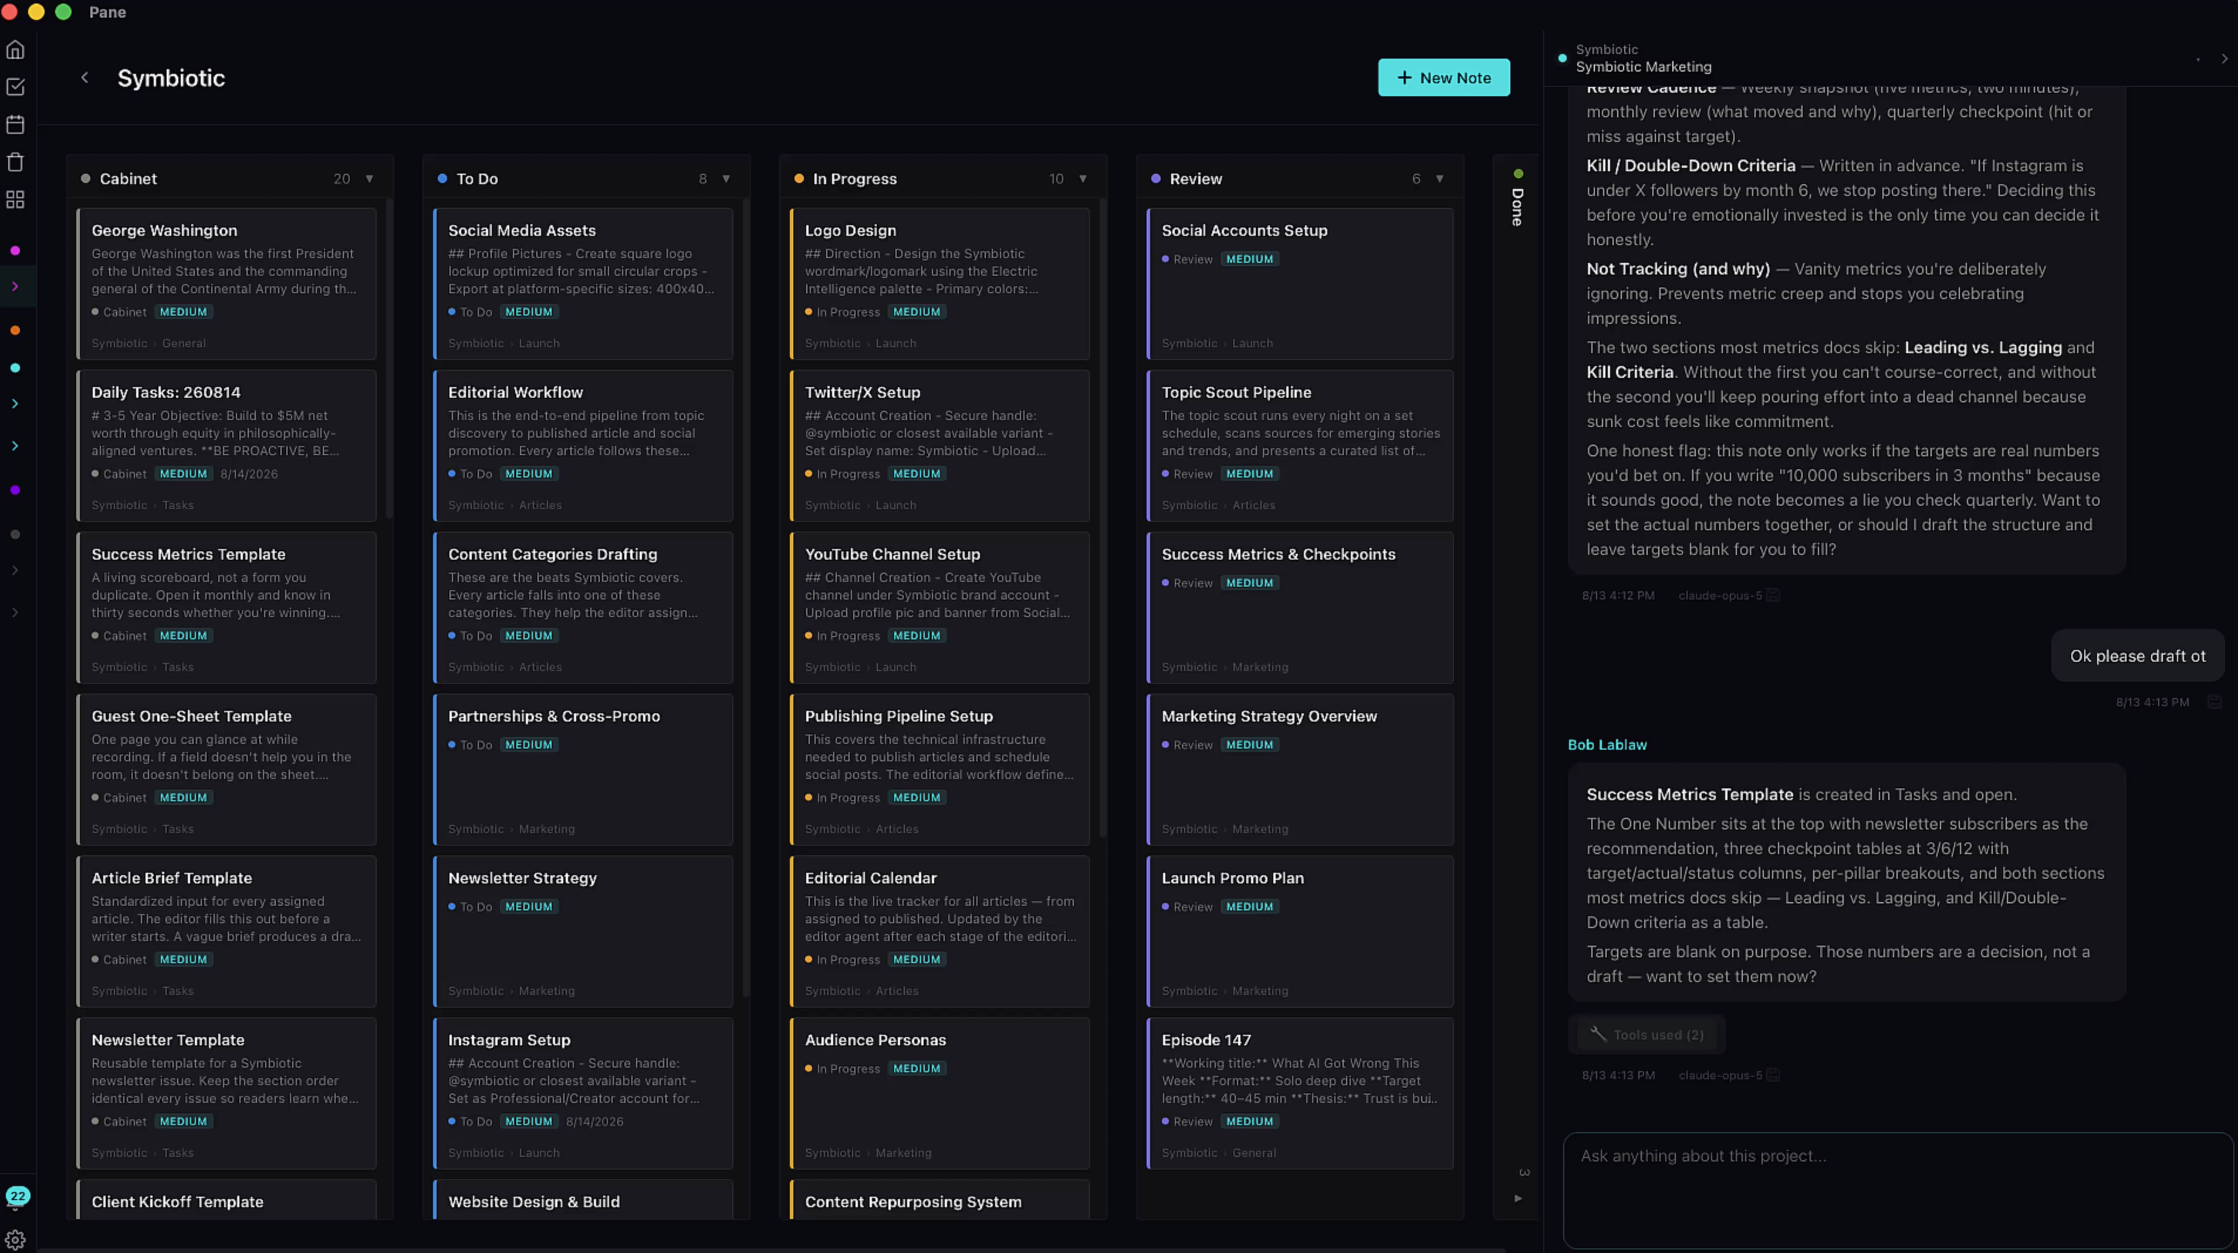Collapse the chat panel with the top-right chevron
Viewport: 2238px width, 1253px height.
point(2223,59)
